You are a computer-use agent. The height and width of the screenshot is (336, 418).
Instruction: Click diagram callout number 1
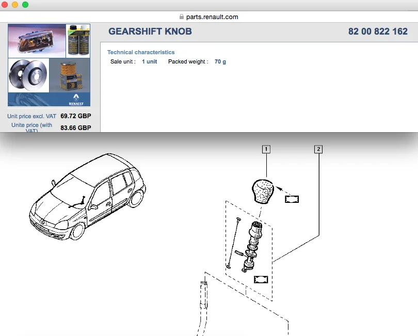pyautogui.click(x=266, y=149)
